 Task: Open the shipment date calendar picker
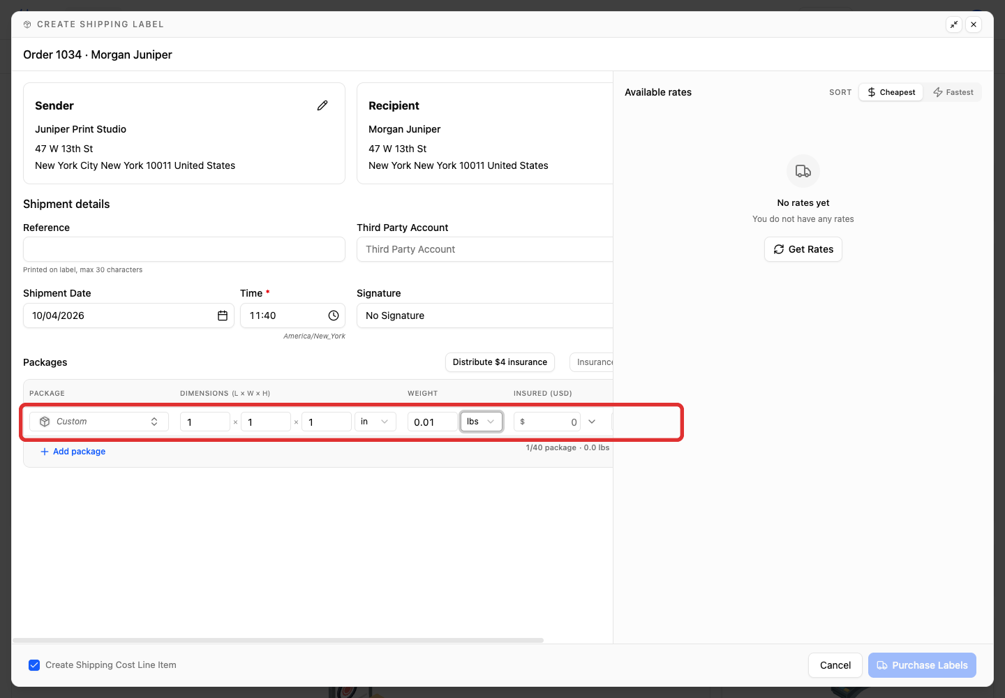pos(223,315)
